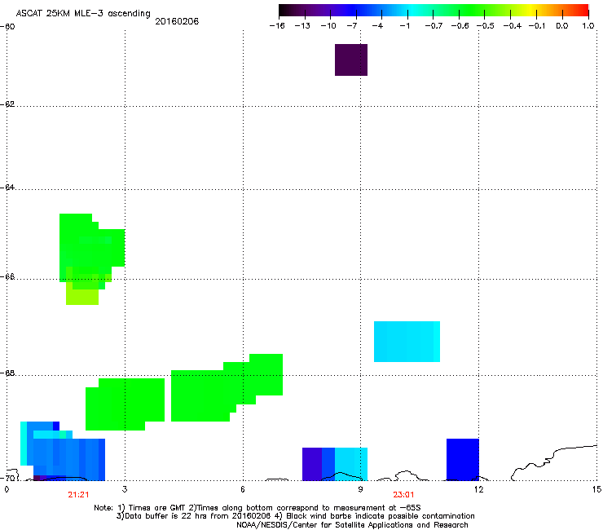Click the latitude label -62 on the left axis

pos(7,104)
